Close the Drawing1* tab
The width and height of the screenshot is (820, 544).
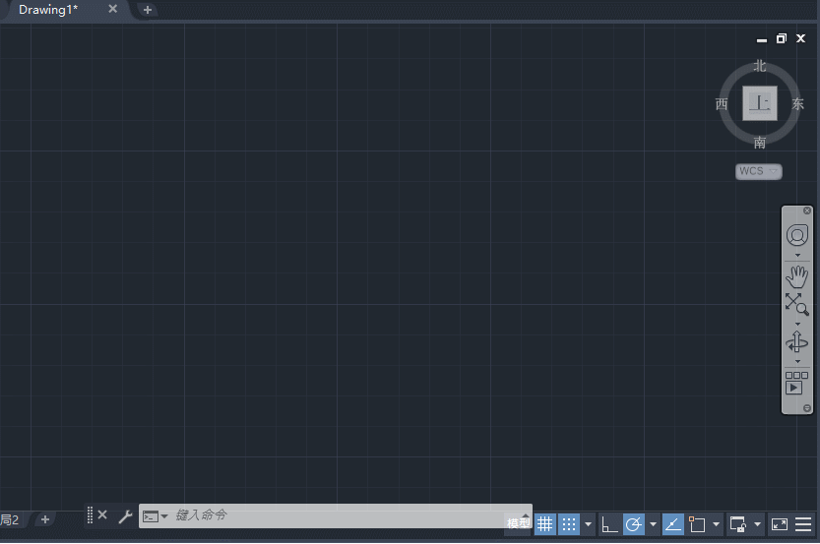[x=112, y=9]
